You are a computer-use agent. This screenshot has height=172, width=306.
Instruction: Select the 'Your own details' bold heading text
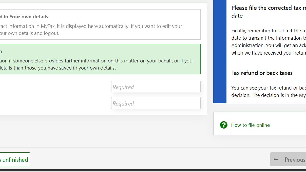pos(29,17)
